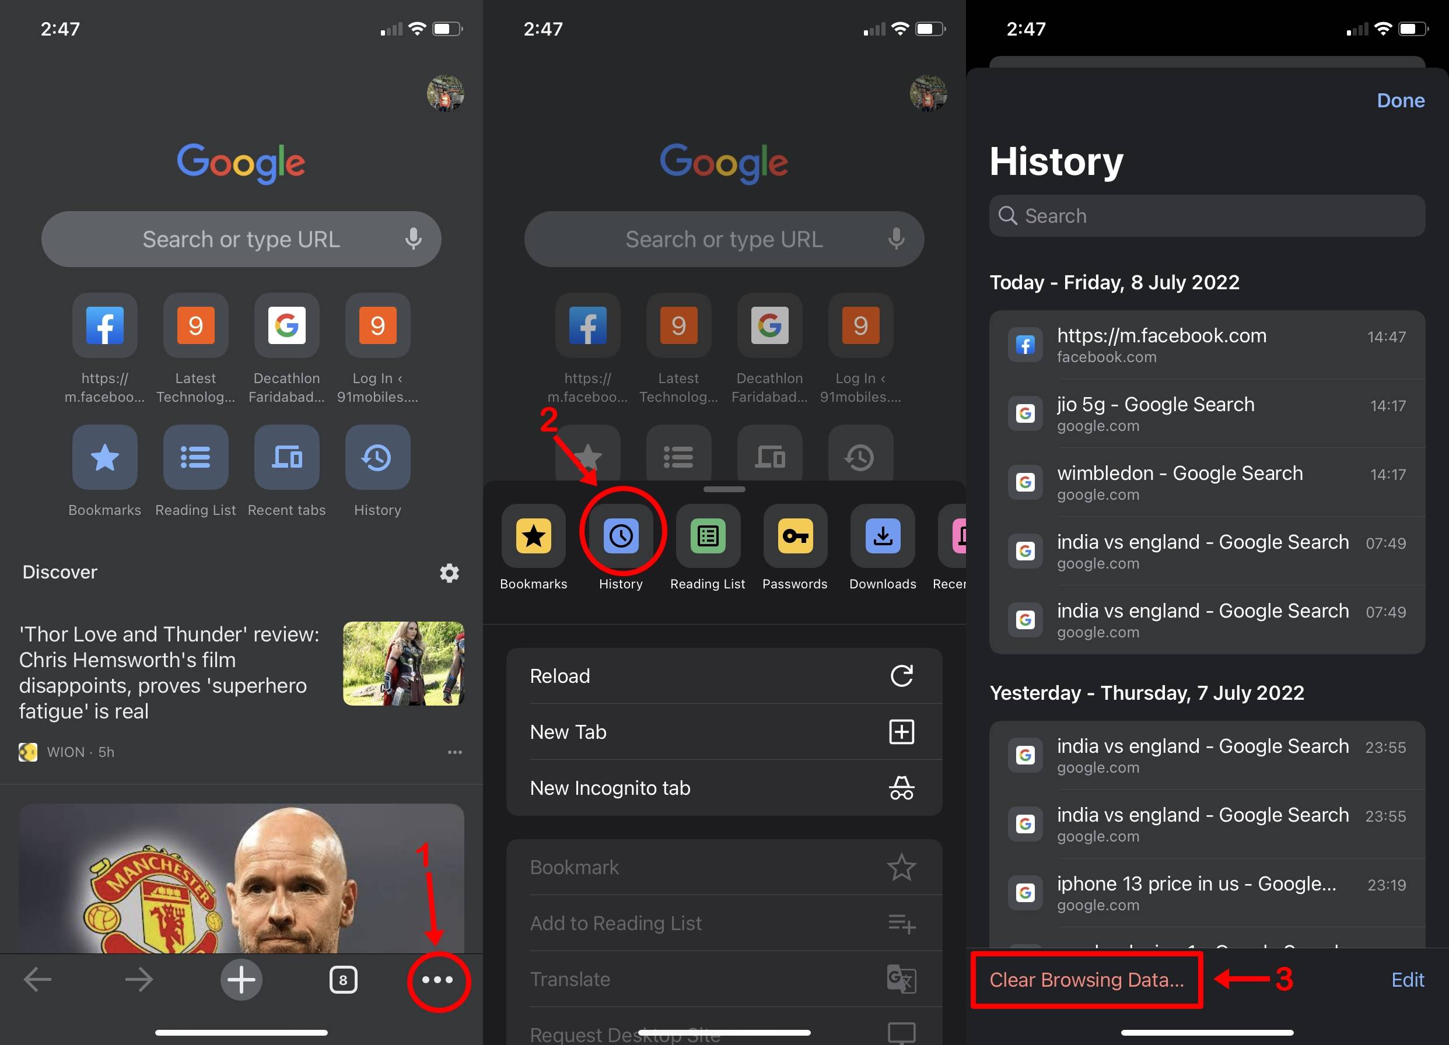
Task: Tap microphone icon in left search bar
Action: (x=414, y=239)
